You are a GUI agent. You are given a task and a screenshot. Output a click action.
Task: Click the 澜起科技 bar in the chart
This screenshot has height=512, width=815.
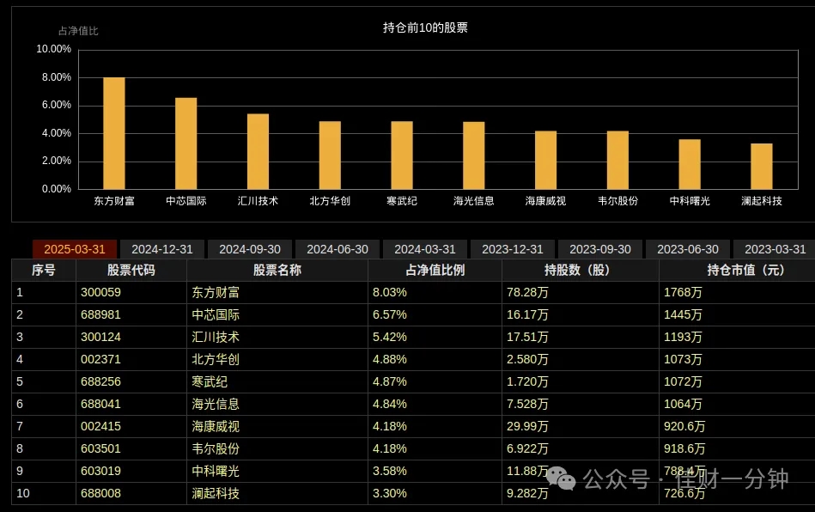pos(762,167)
